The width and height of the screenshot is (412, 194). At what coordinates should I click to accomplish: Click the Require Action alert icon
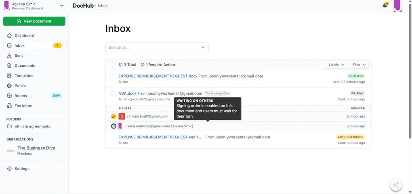pyautogui.click(x=143, y=65)
